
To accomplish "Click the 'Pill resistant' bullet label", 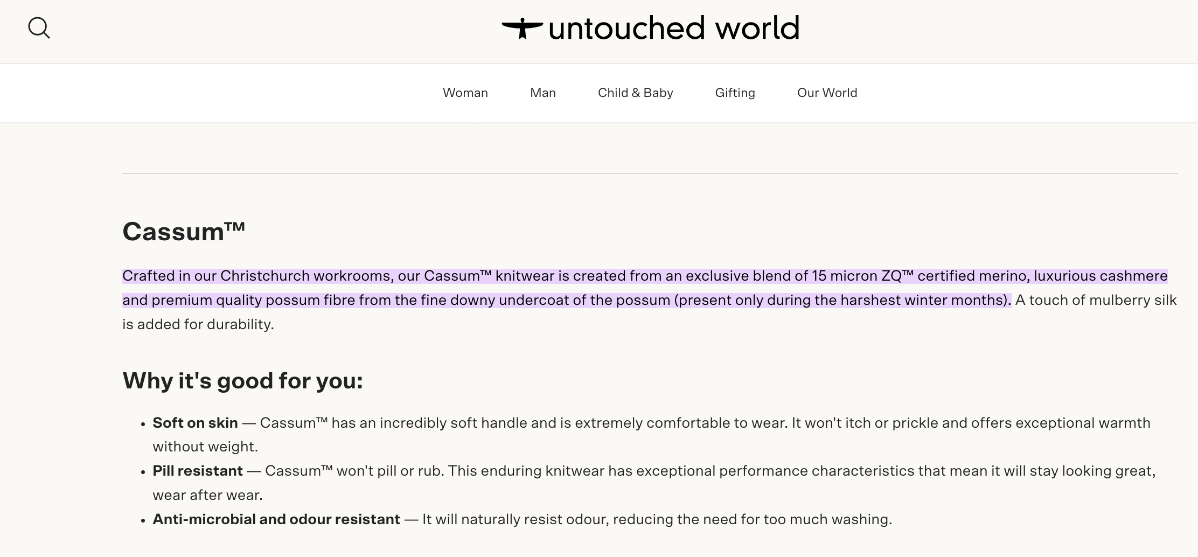I will (x=197, y=470).
